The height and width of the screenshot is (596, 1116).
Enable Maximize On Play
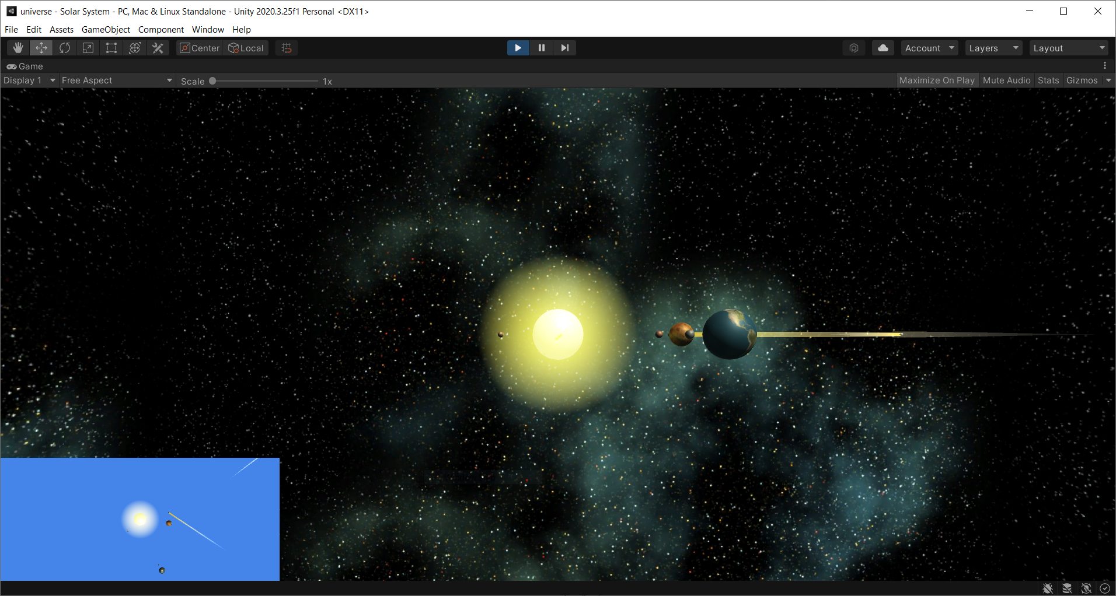(x=936, y=80)
